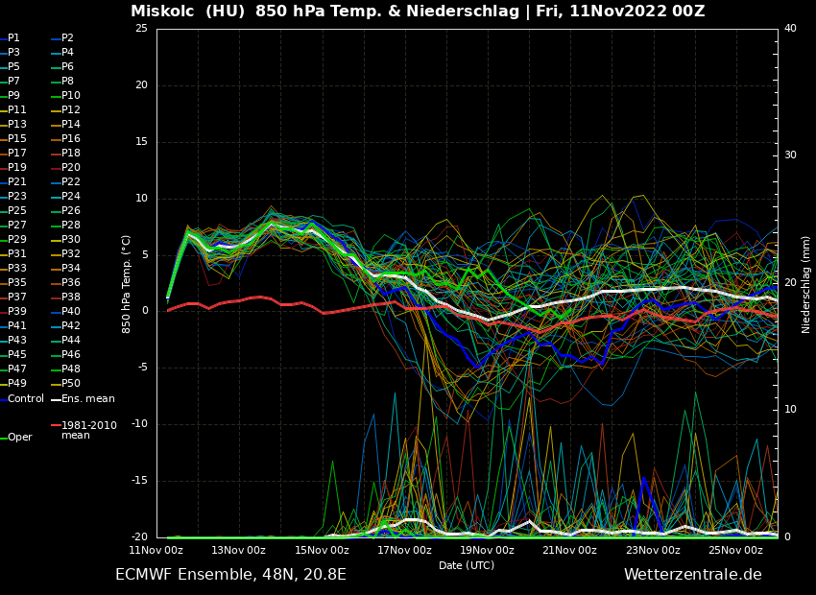Select the 25Nov 00z tick label
Viewport: 816px width, 595px height.
(735, 550)
